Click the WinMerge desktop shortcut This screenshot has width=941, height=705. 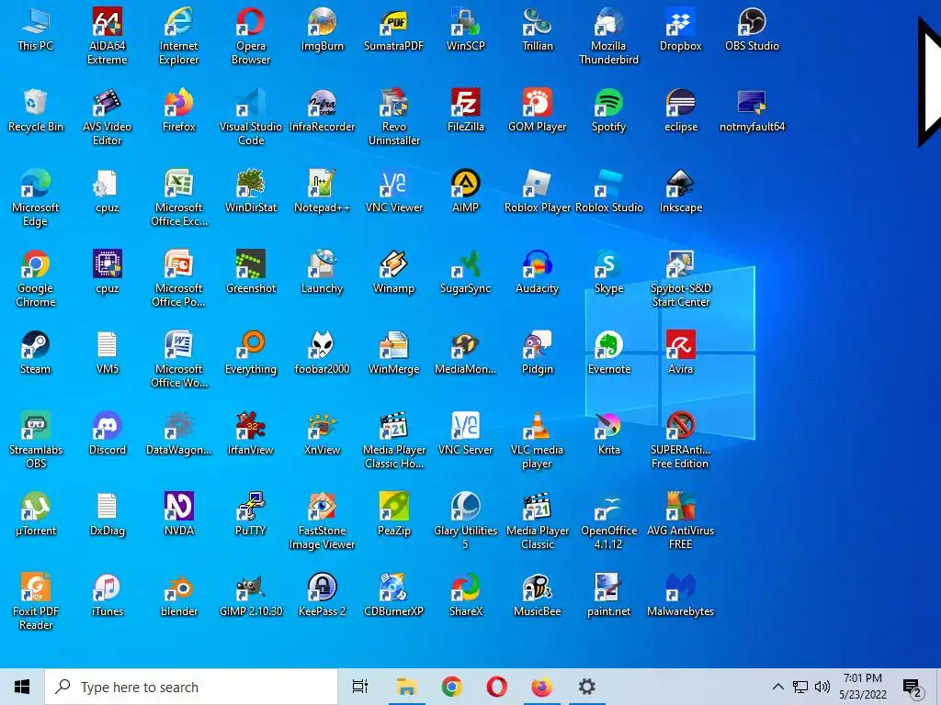coord(393,353)
